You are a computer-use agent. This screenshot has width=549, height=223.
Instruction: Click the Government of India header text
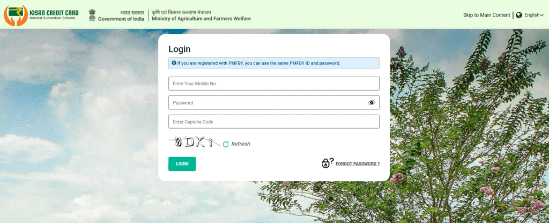[121, 19]
